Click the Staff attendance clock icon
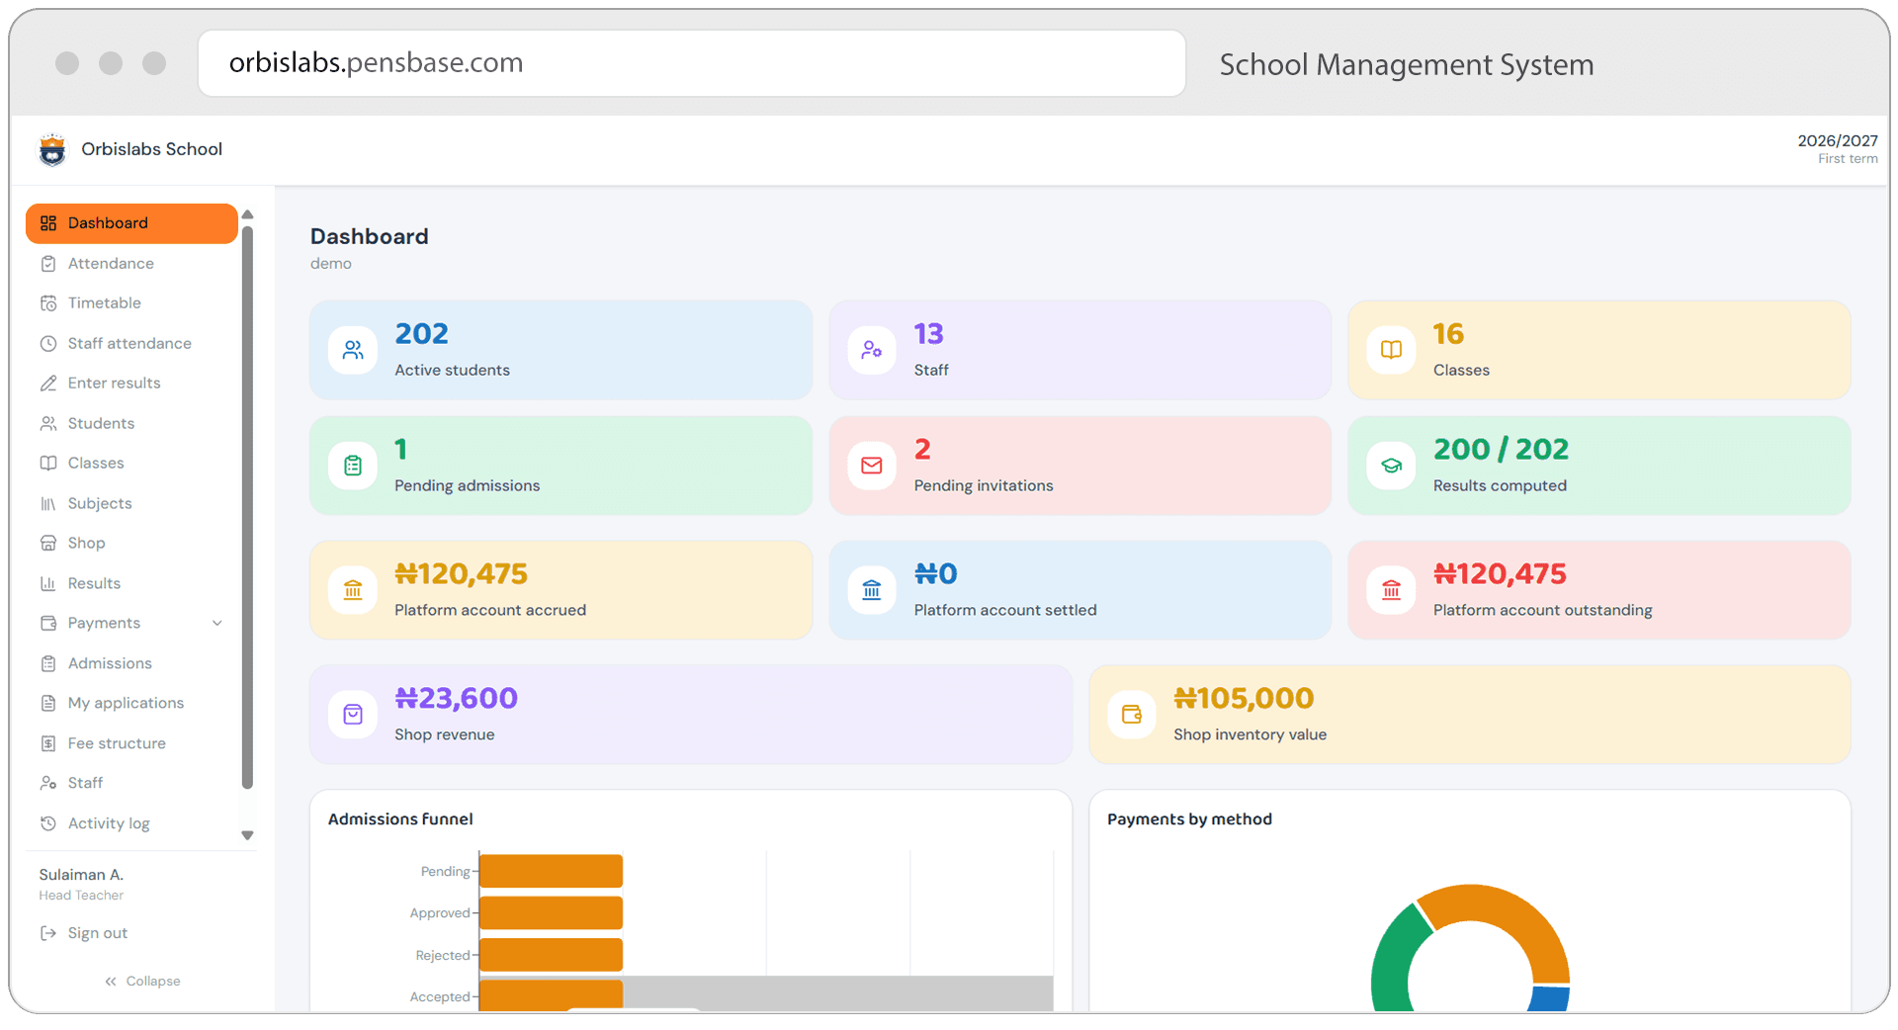Image resolution: width=1898 pixels, height=1030 pixels. [x=47, y=344]
